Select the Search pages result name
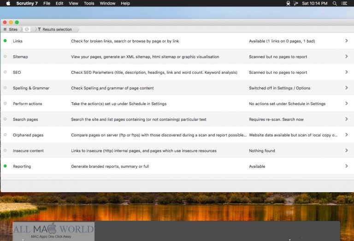The image size is (354, 241). [x=25, y=119]
